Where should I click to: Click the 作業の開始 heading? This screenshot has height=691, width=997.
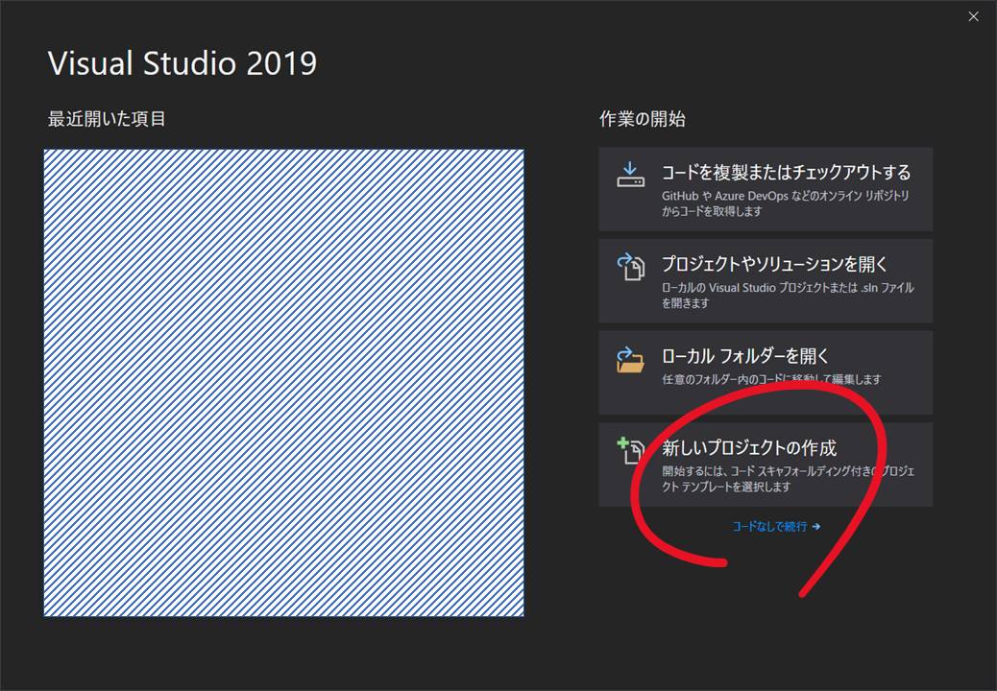[643, 119]
